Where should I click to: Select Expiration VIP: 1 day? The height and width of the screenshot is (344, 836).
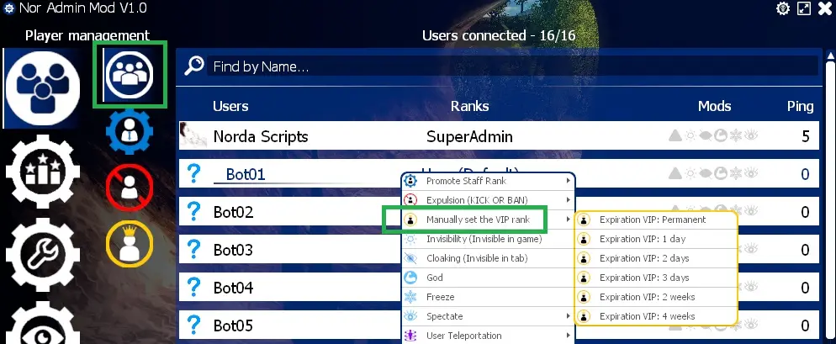point(656,239)
